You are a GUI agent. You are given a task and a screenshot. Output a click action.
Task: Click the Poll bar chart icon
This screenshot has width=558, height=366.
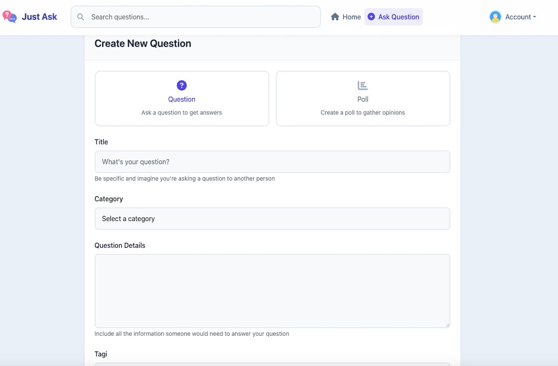[363, 86]
